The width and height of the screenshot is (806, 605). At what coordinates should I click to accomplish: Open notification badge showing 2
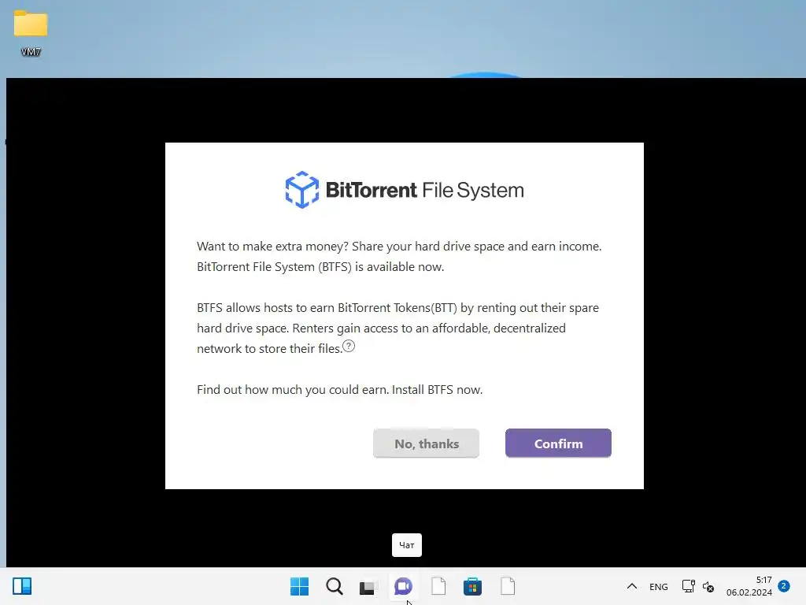[x=784, y=585]
